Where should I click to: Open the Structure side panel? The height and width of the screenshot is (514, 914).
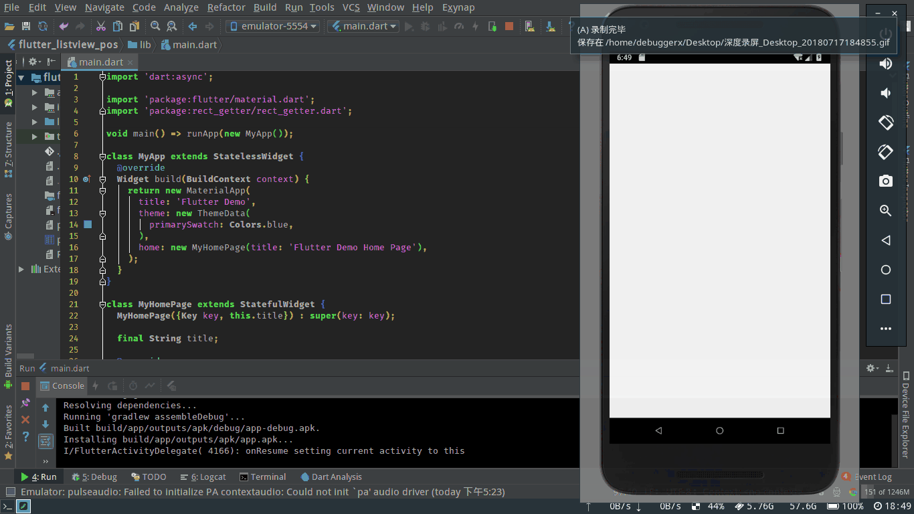click(x=9, y=149)
